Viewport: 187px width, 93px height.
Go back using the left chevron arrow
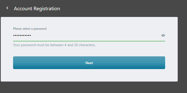7,8
